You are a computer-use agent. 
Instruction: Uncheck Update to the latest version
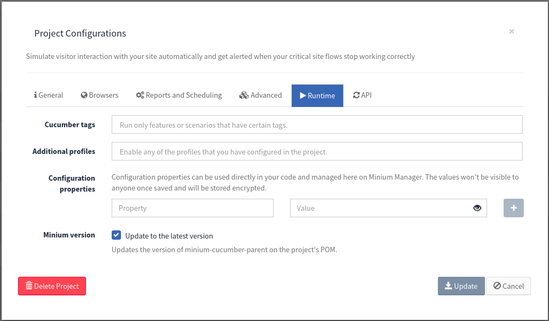(x=116, y=235)
